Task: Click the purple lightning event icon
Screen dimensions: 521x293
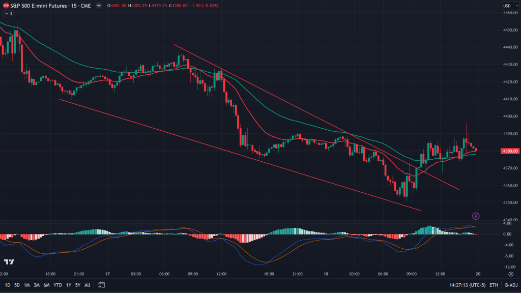Action: click(x=476, y=216)
